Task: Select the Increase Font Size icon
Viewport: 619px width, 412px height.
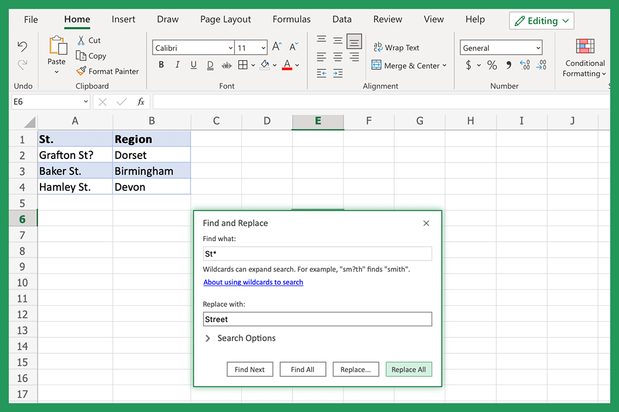Action: click(x=278, y=45)
